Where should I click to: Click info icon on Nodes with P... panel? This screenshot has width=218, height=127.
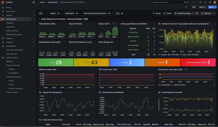(114, 24)
